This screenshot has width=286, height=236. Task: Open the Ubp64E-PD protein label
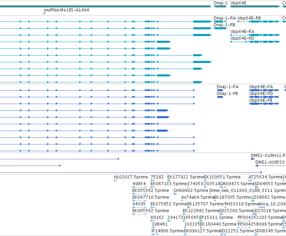261,94
